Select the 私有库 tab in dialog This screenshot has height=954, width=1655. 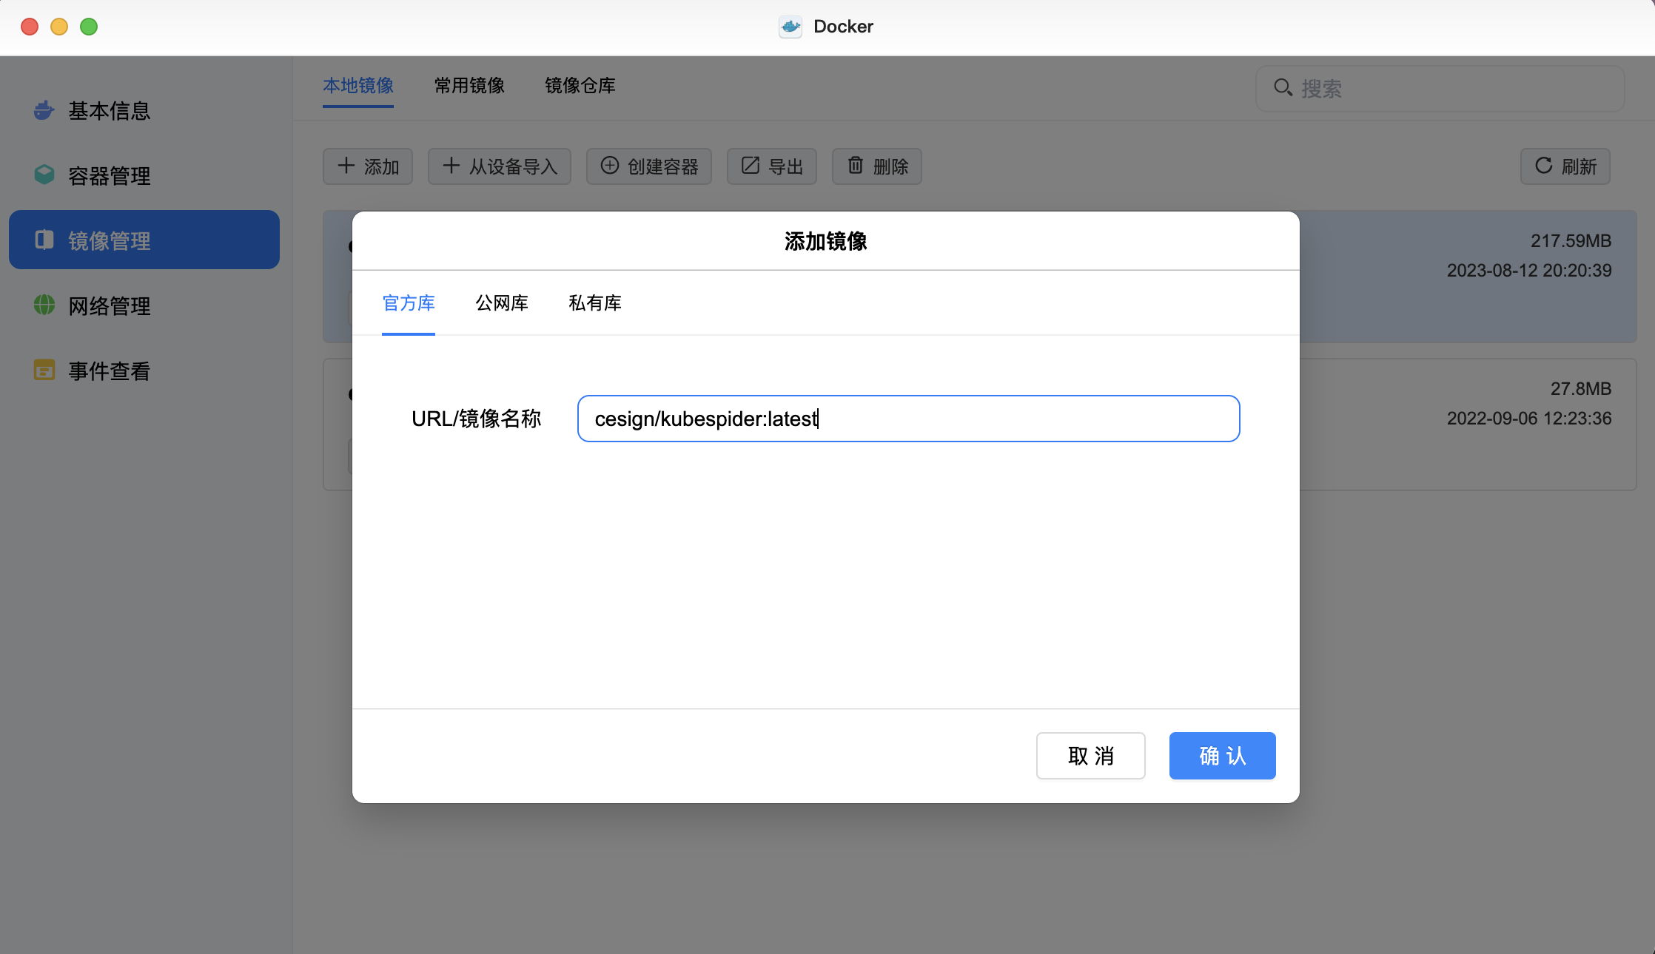coord(595,303)
